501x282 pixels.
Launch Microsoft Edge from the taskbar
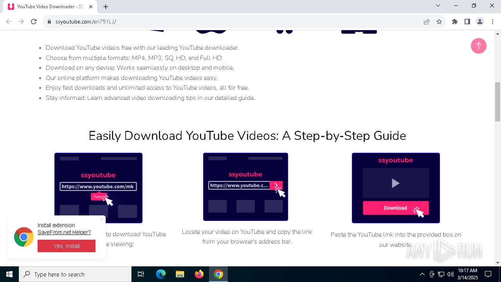(161, 274)
